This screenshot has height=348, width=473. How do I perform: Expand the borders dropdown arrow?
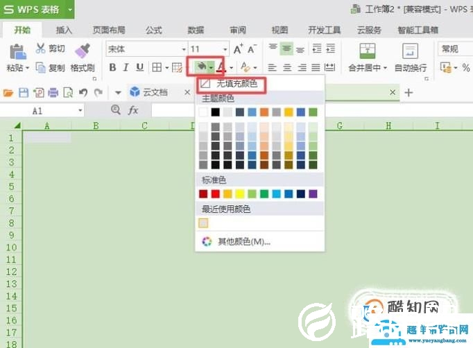(166, 68)
